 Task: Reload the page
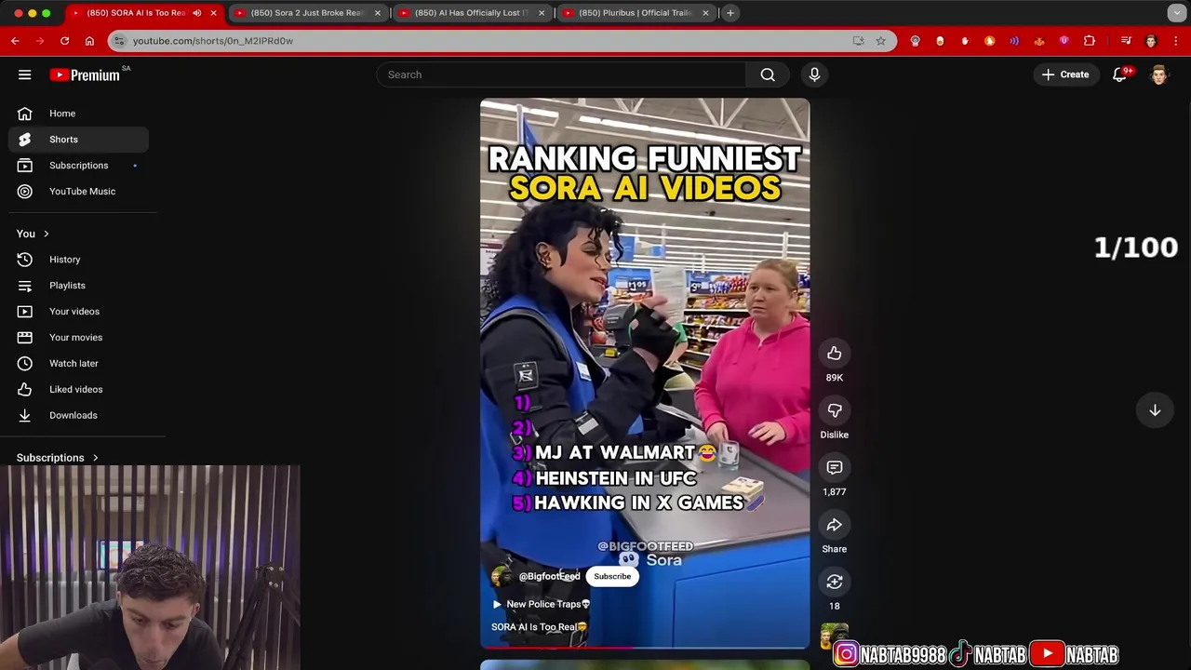(64, 41)
